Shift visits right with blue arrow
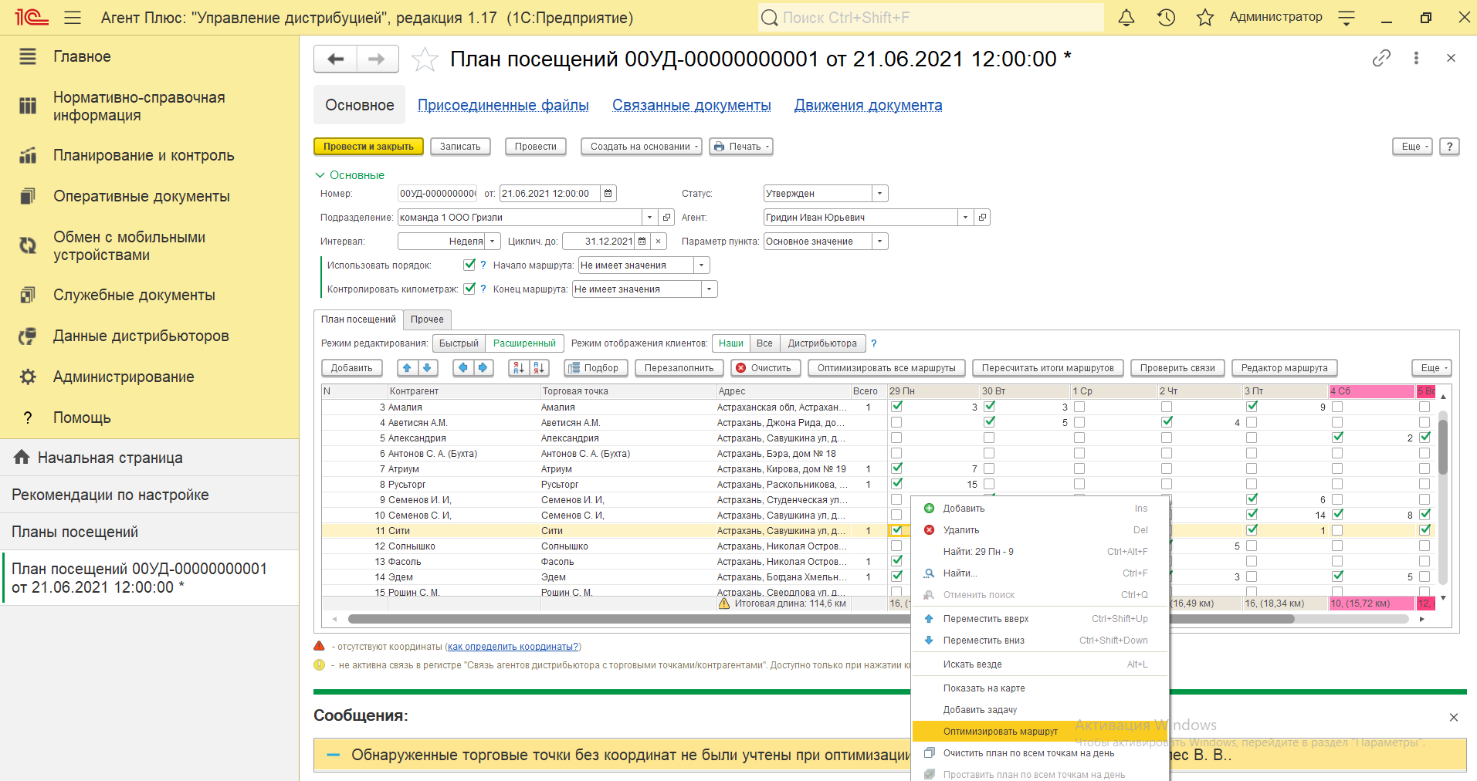 tap(483, 368)
